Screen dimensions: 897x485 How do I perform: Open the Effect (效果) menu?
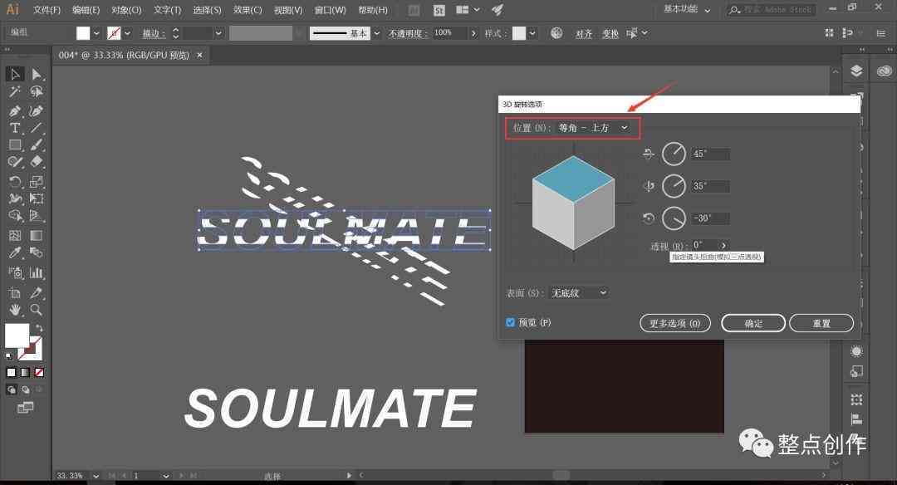pyautogui.click(x=248, y=10)
